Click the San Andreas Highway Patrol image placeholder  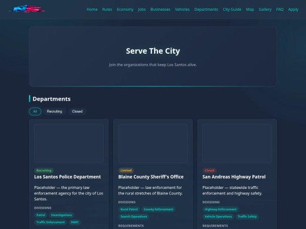pyautogui.click(x=237, y=143)
